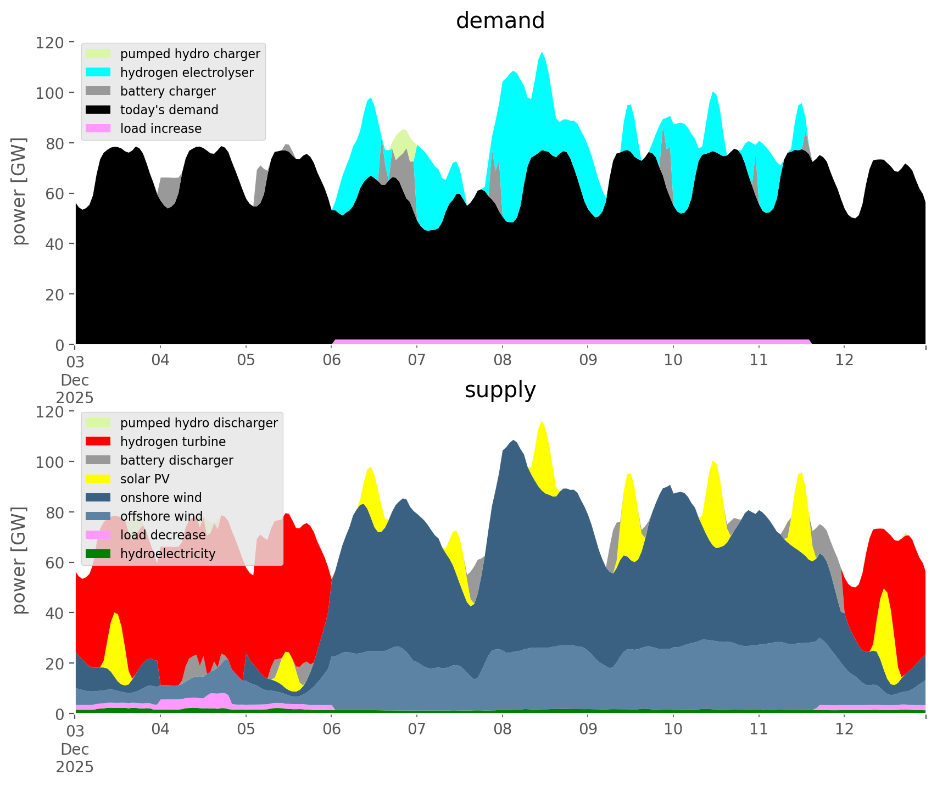The image size is (937, 786).
Task: Select the green hydroelectricity legend swatch
Action: point(98,554)
